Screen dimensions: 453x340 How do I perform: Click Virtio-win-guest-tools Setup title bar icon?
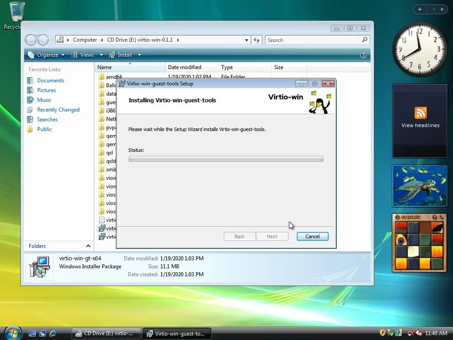coord(122,84)
